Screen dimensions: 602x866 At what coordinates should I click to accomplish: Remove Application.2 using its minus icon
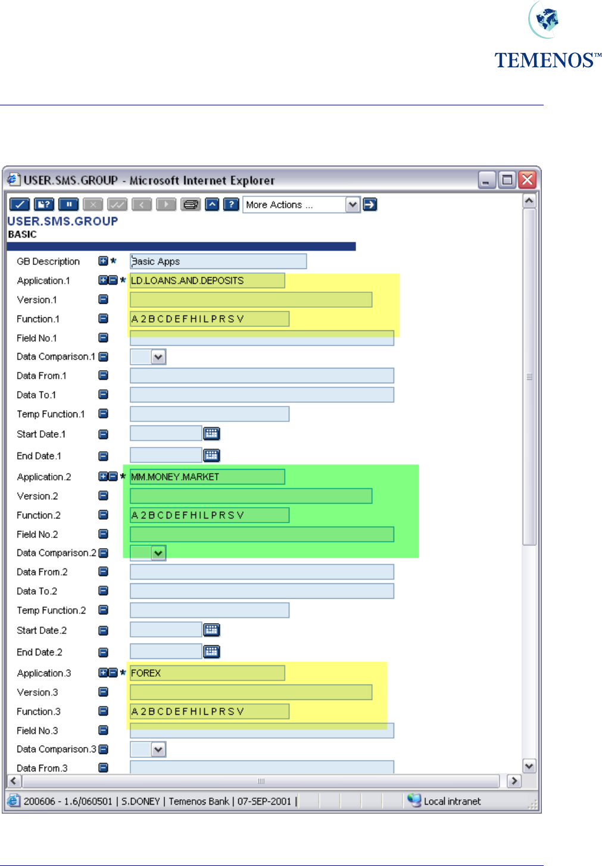pyautogui.click(x=113, y=476)
